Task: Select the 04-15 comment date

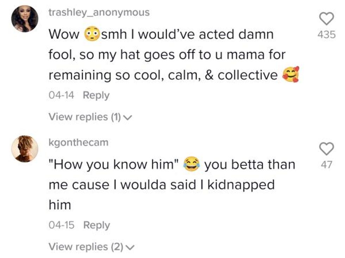Action: pos(62,225)
